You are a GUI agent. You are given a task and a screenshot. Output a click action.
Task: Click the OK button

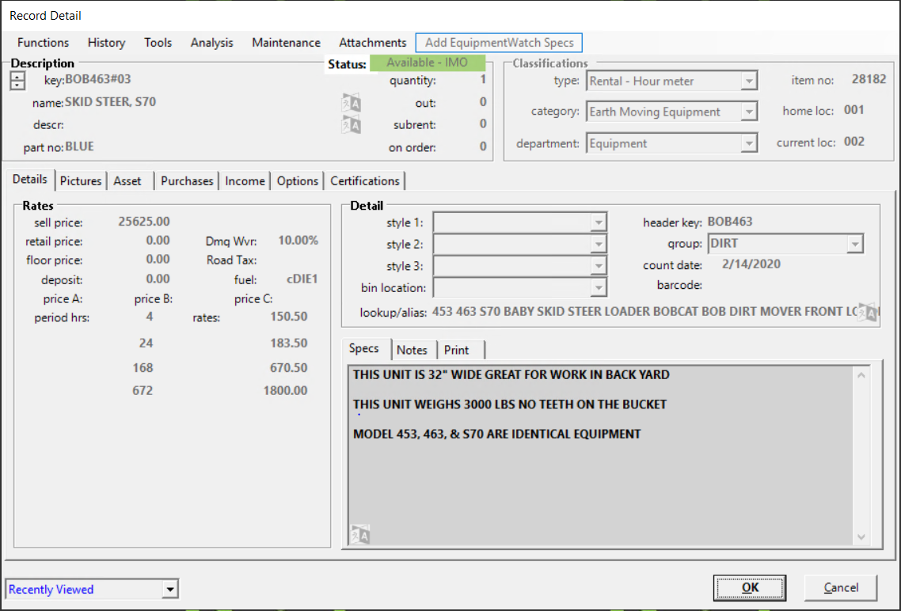(750, 587)
